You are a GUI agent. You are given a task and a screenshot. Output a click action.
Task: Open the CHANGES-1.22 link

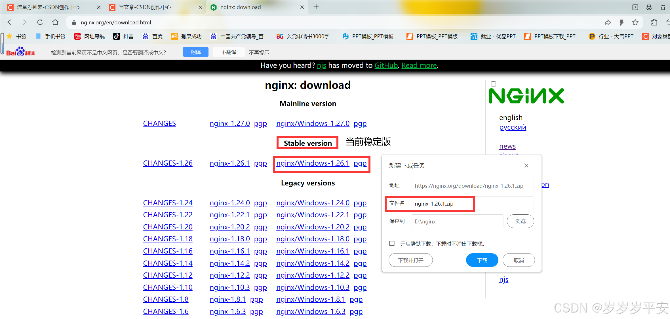(168, 215)
